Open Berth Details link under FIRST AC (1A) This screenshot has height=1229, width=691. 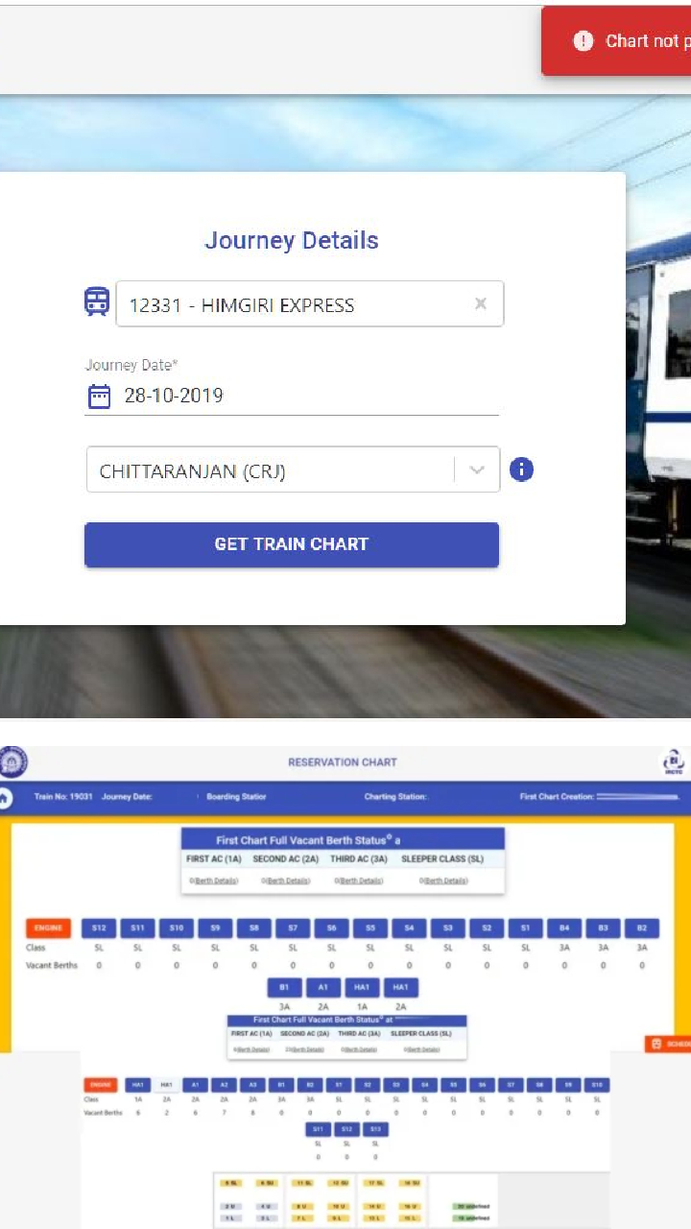[213, 880]
